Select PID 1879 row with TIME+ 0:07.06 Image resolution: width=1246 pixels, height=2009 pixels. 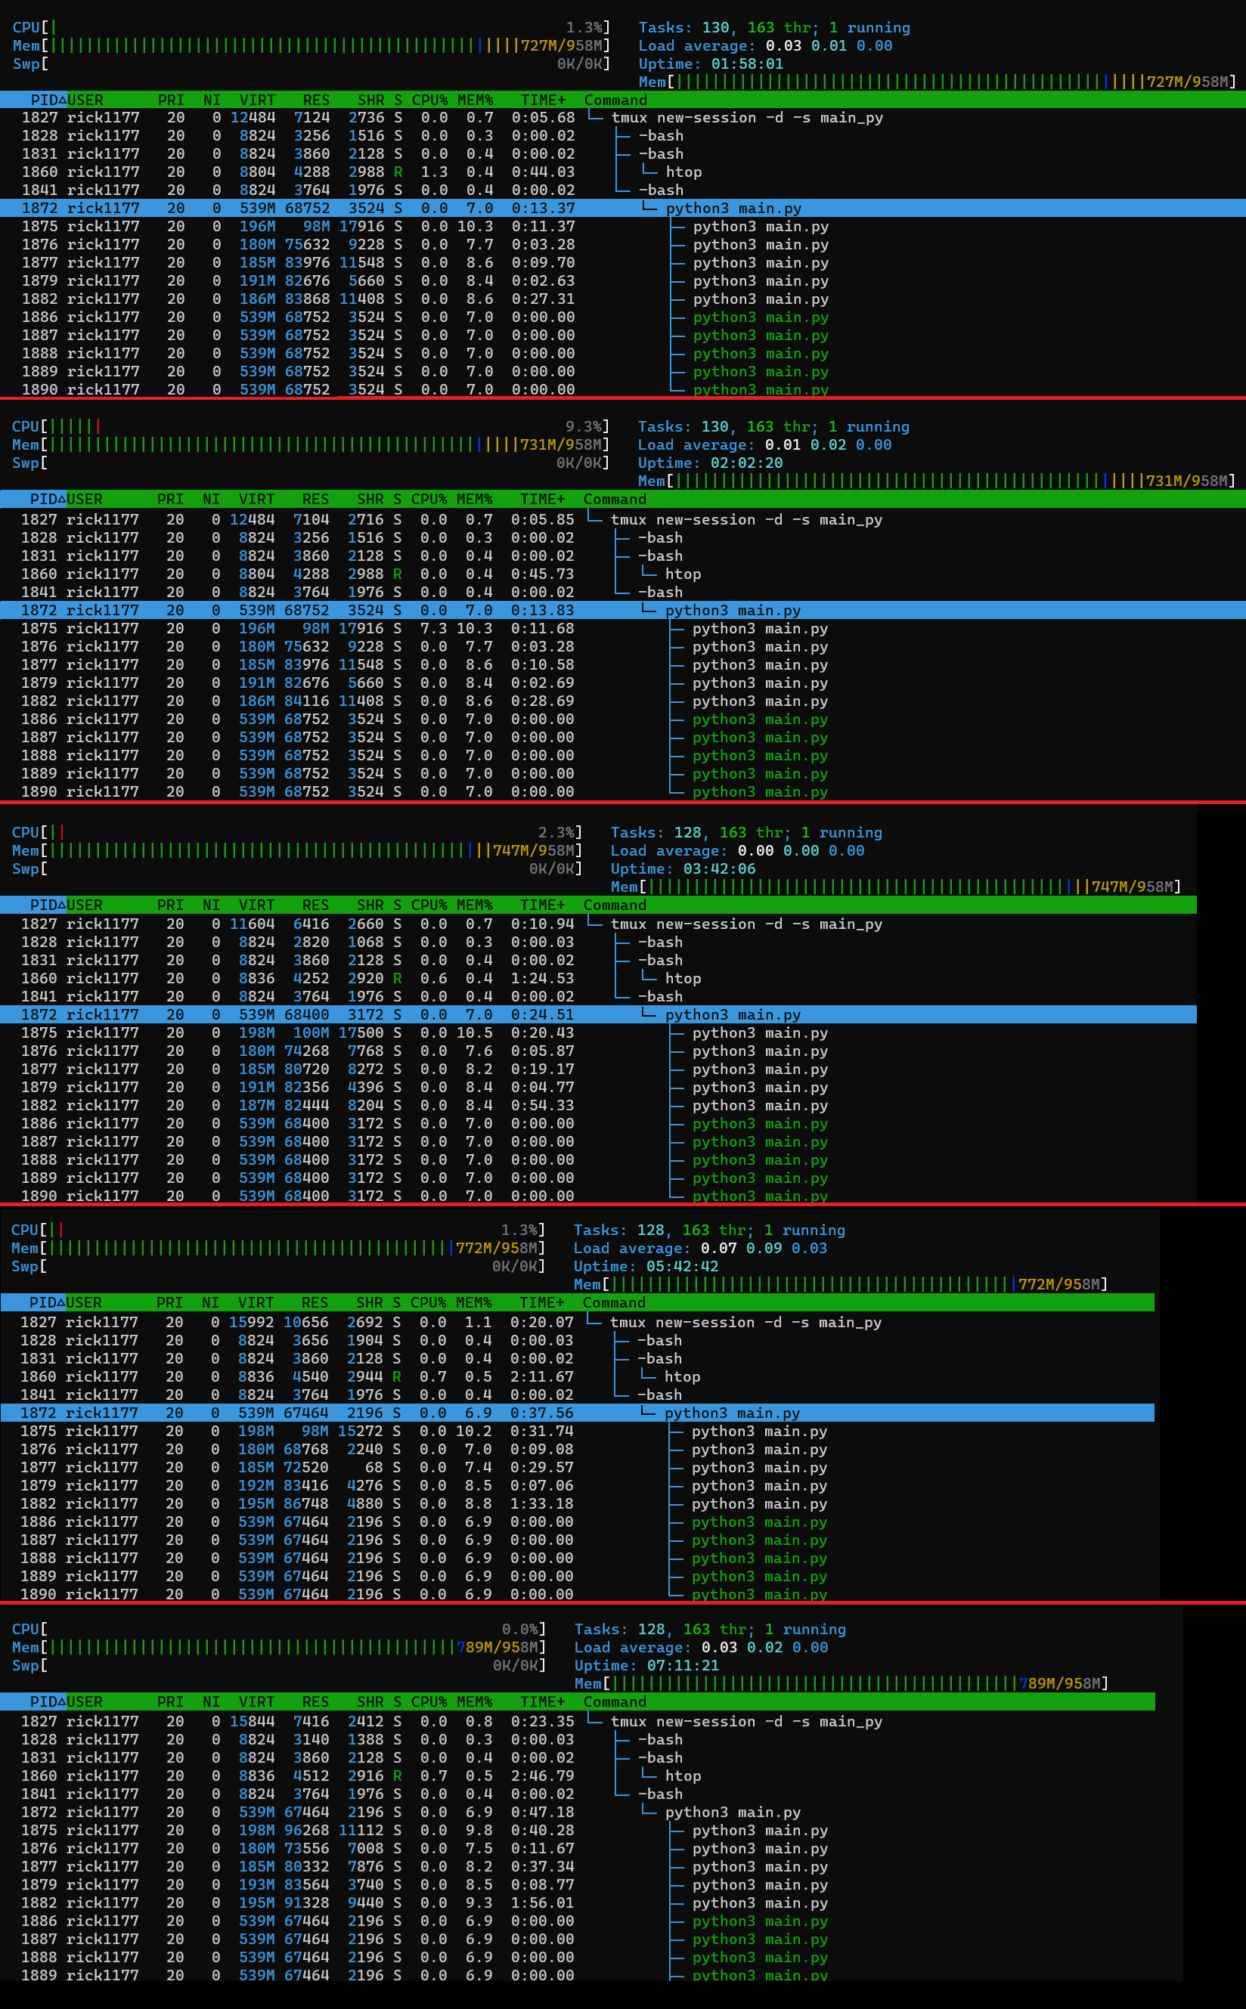(577, 1486)
